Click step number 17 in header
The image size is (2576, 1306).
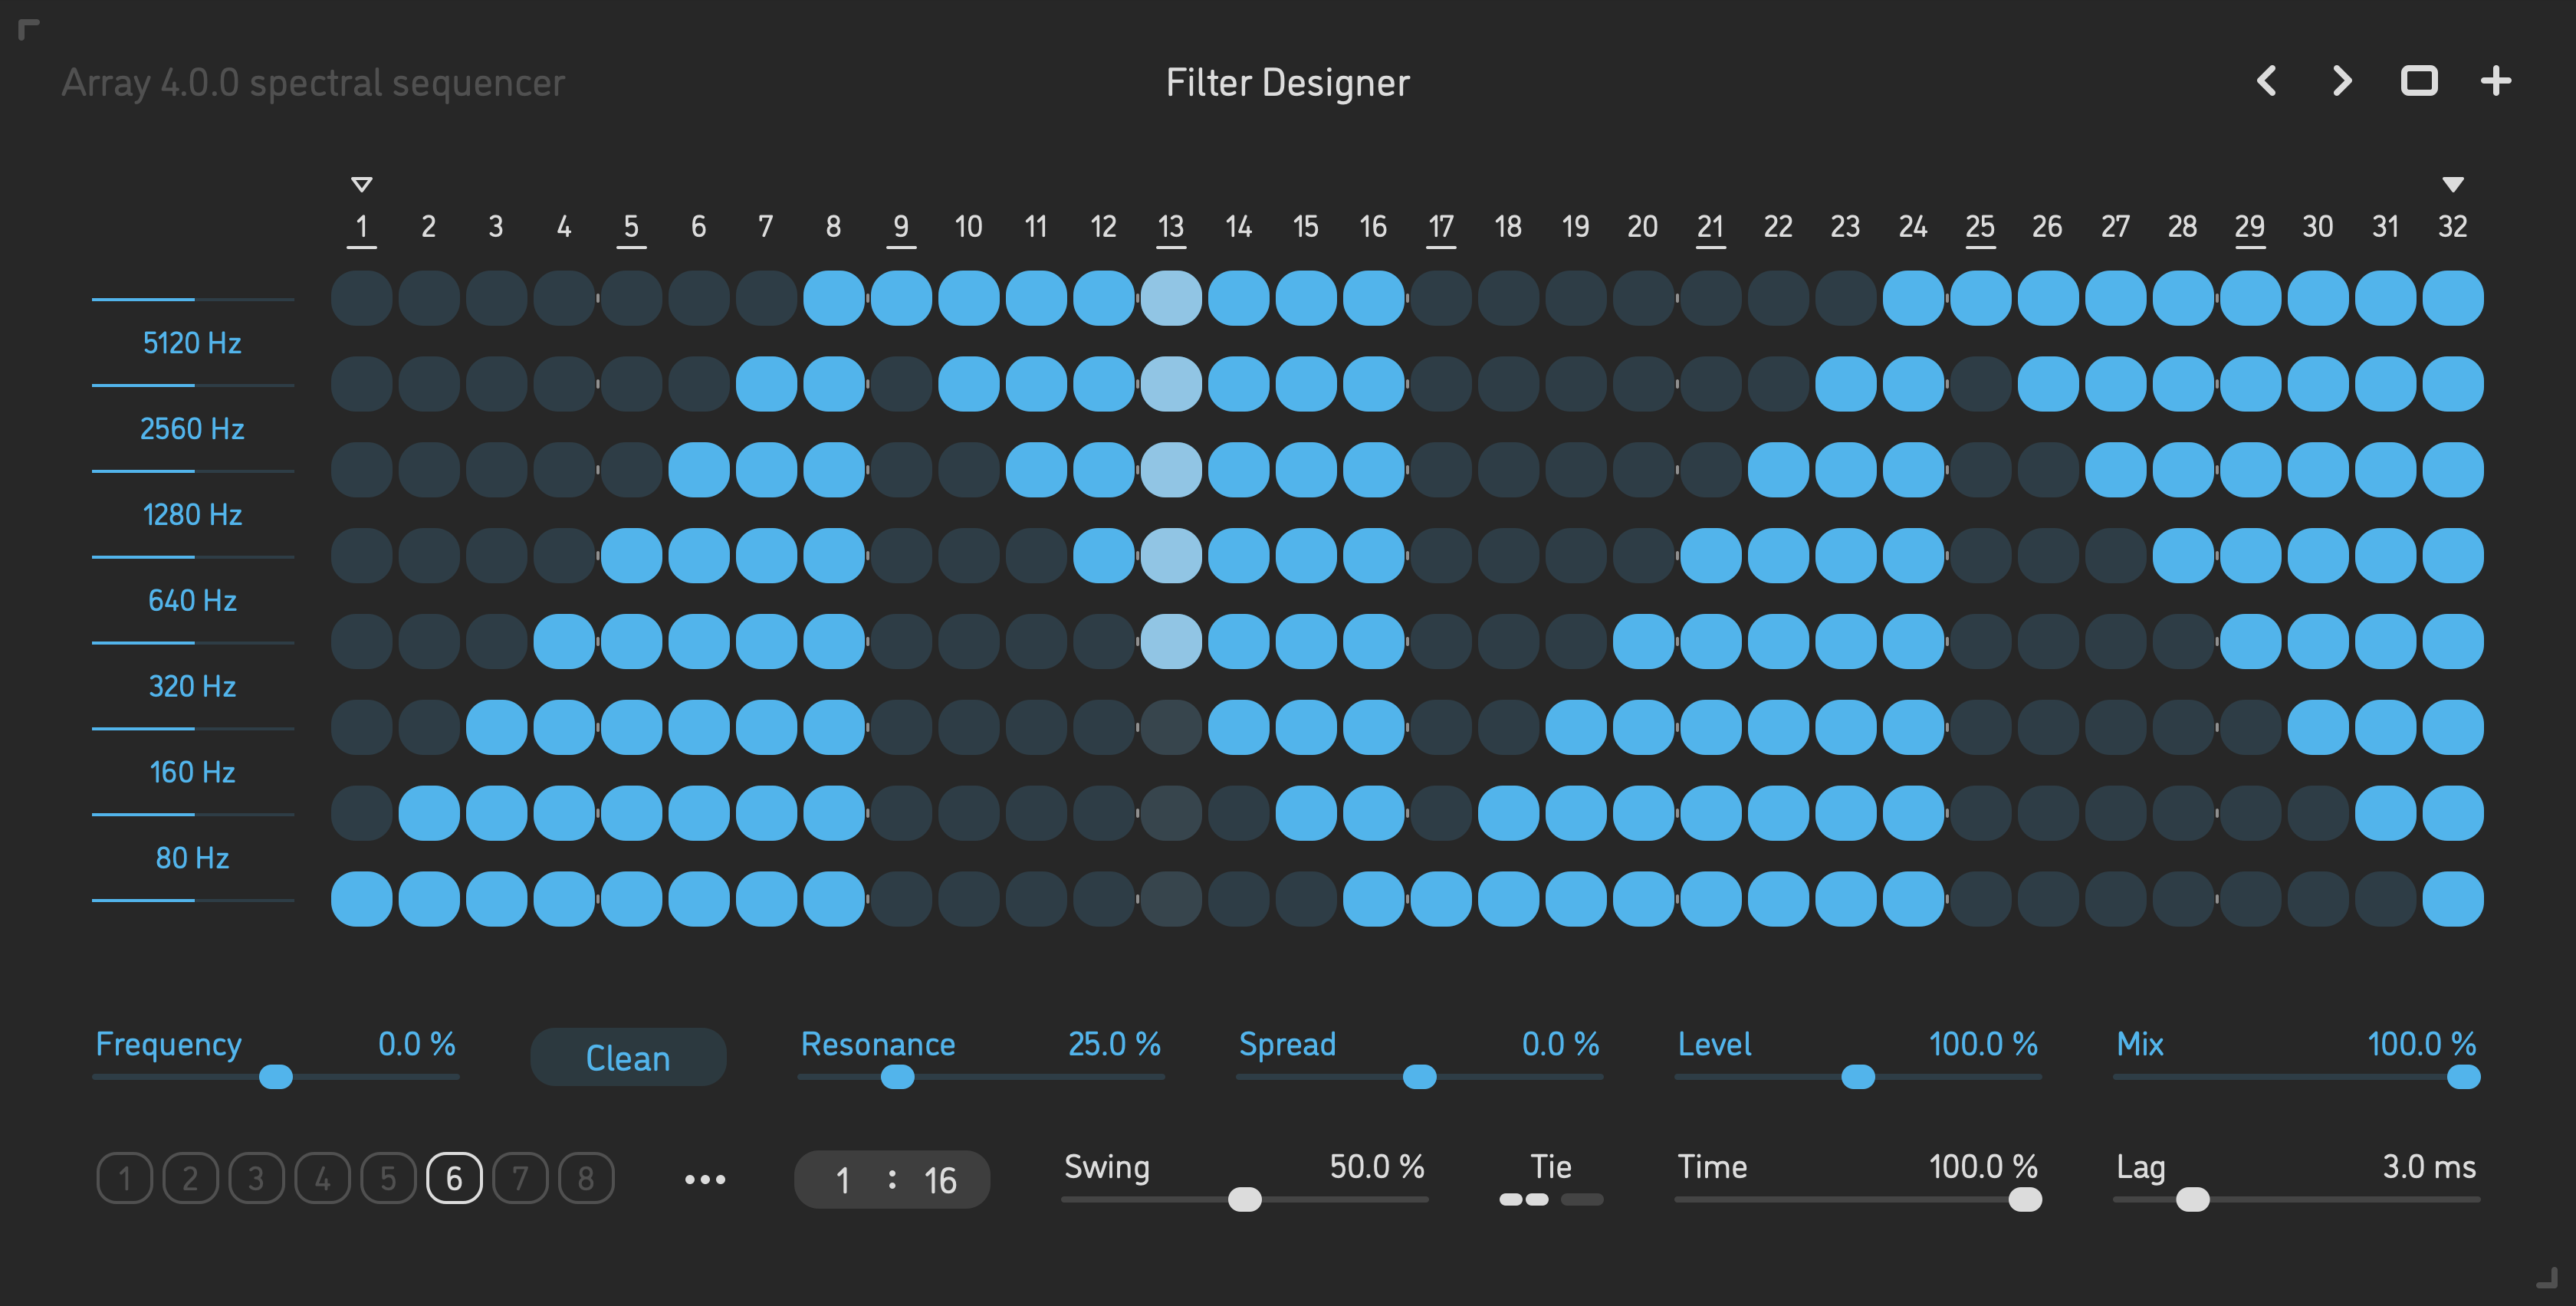[x=1440, y=227]
